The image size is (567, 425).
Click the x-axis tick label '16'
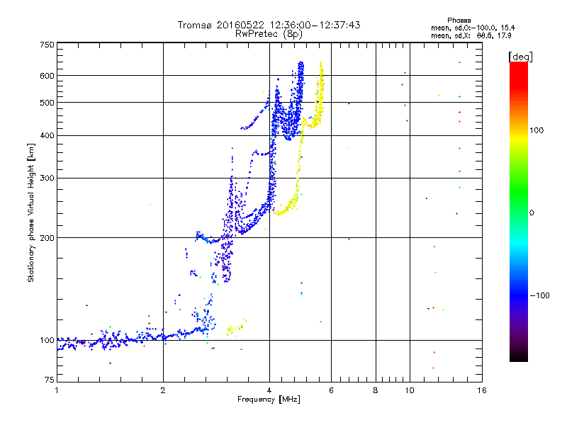[x=482, y=390]
